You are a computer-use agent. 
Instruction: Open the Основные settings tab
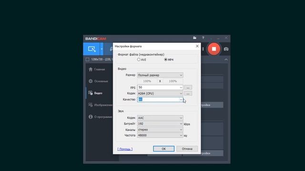tap(98, 81)
